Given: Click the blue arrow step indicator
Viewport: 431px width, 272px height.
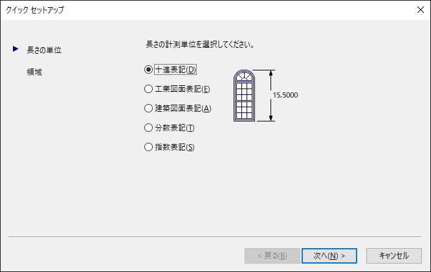Looking at the screenshot, I should coord(16,49).
